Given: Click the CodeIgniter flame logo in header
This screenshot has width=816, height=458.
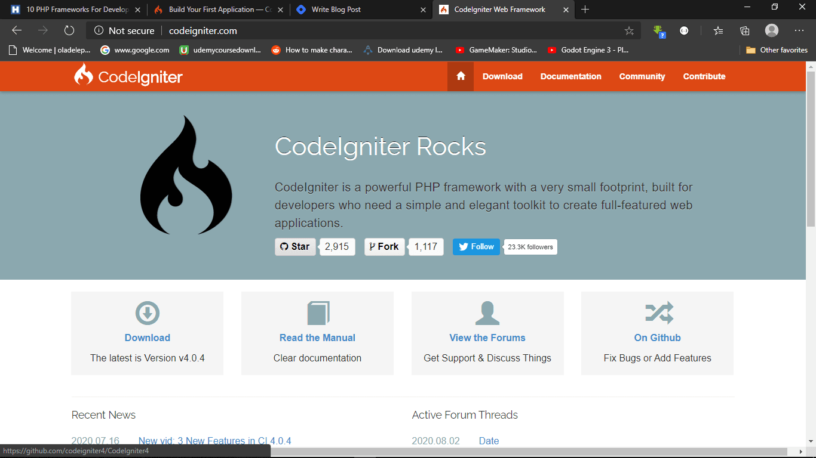Looking at the screenshot, I should click(x=83, y=75).
